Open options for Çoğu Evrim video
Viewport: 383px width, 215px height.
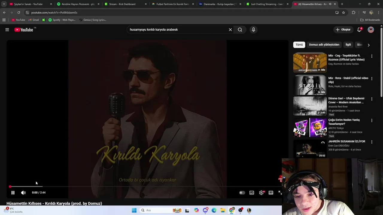372,120
